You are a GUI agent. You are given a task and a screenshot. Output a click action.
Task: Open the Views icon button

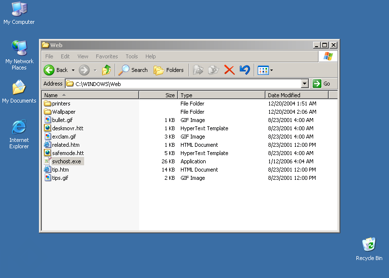[263, 70]
